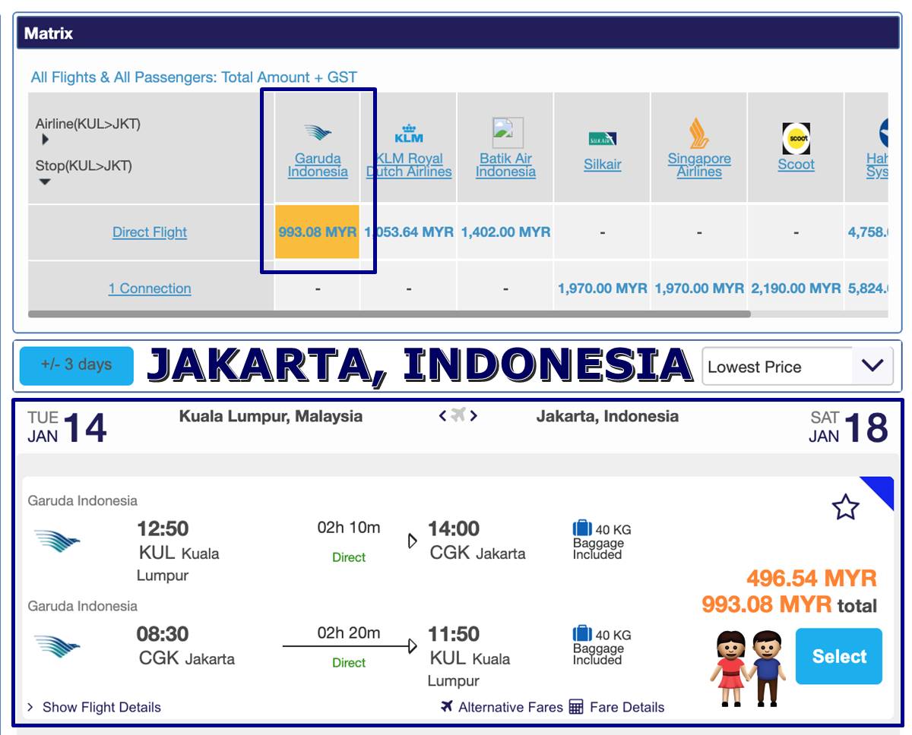This screenshot has width=912, height=735.
Task: Open KLM Royal Dutch Airlines link
Action: point(409,165)
